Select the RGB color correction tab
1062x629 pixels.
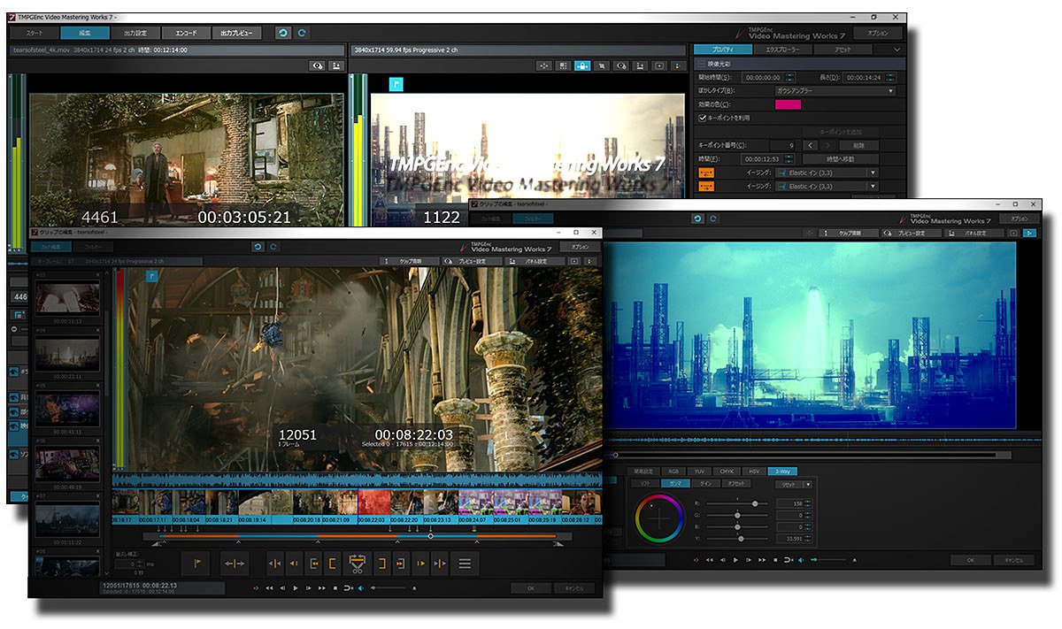pos(673,471)
